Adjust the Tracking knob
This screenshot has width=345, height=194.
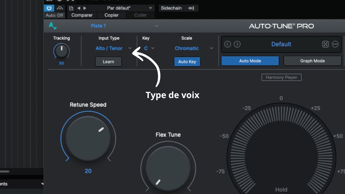pos(61,51)
